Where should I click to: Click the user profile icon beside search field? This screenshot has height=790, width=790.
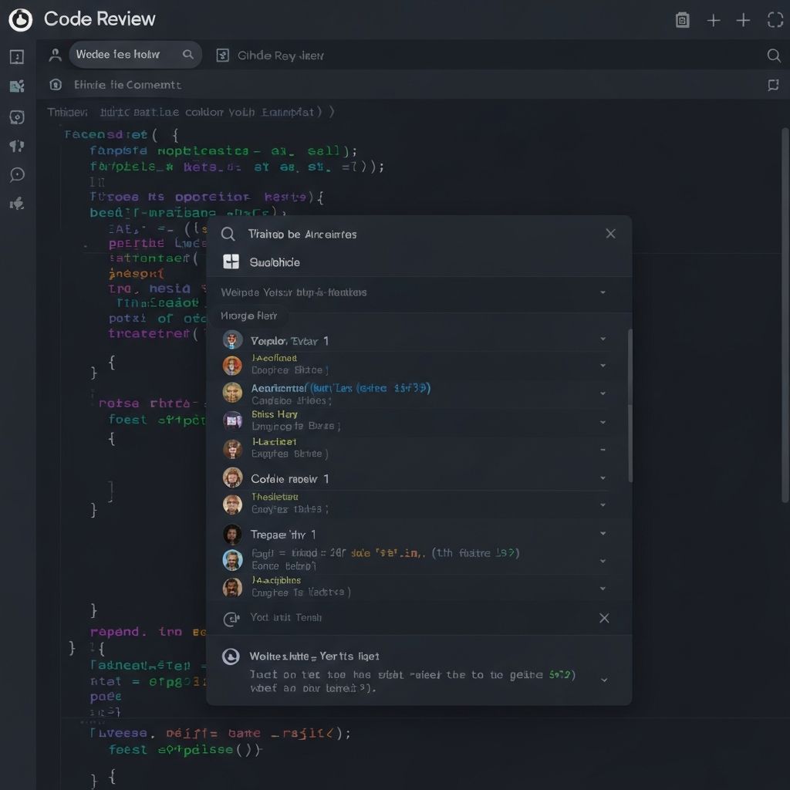[x=55, y=55]
